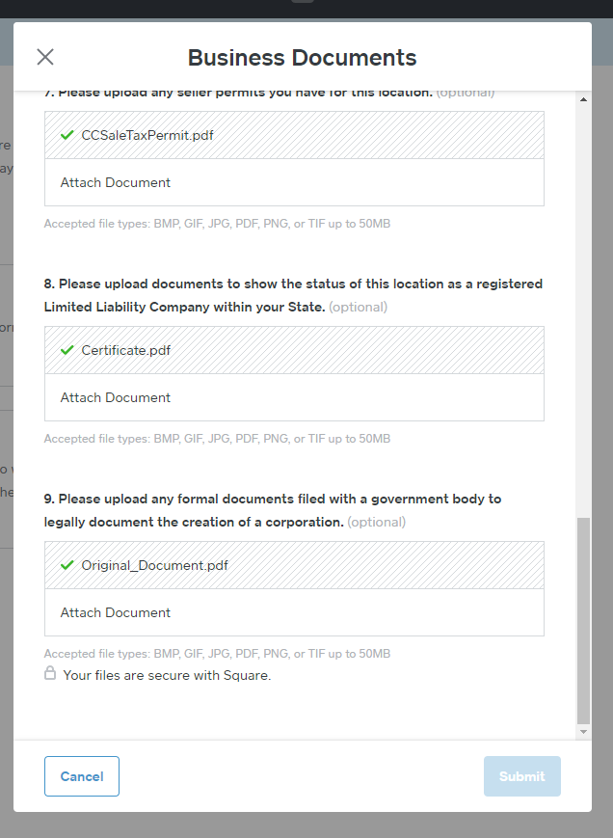Screen dimensions: 613x838
Task: Click the checkmark beside Original_Document.pdf
Action: pos(66,564)
